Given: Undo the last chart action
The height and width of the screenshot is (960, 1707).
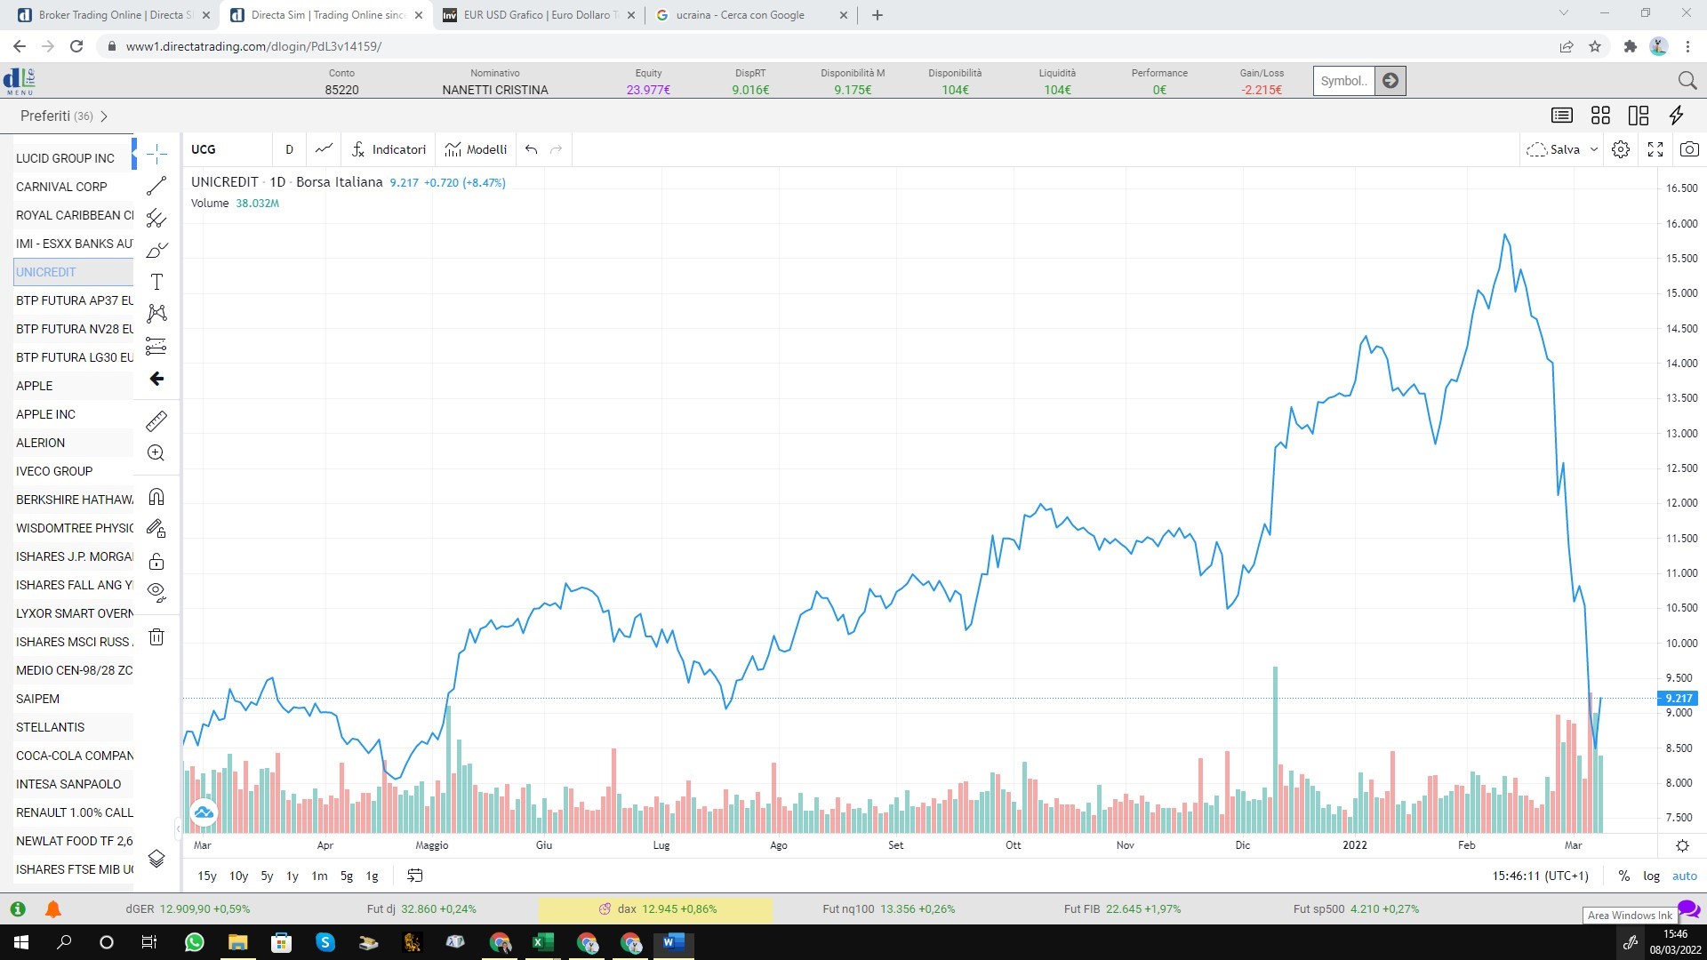Looking at the screenshot, I should 531,149.
